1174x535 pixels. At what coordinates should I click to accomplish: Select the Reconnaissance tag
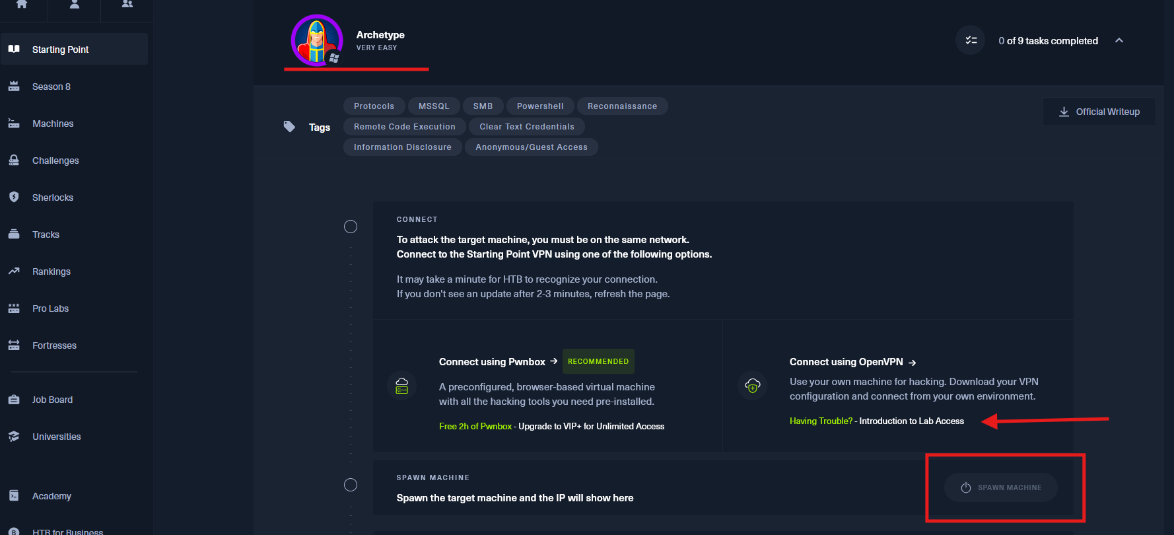pyautogui.click(x=623, y=106)
